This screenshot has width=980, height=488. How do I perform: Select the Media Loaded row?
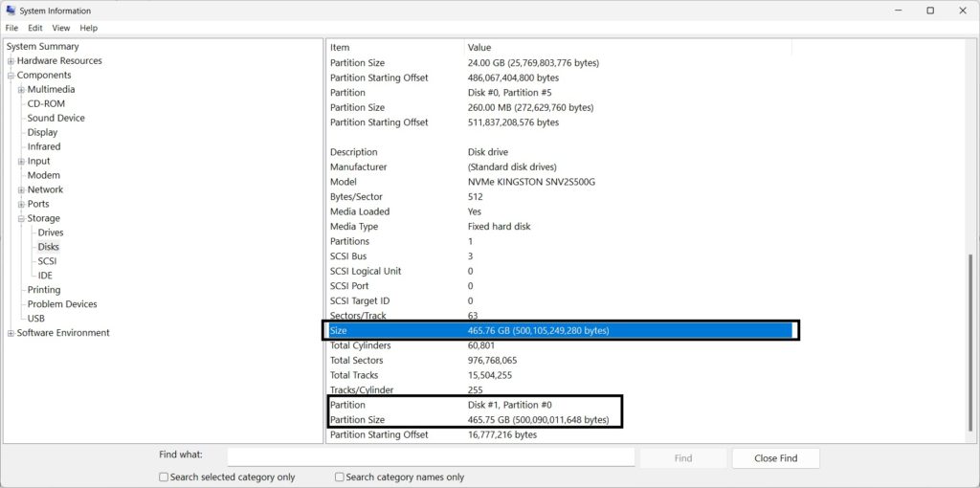561,211
